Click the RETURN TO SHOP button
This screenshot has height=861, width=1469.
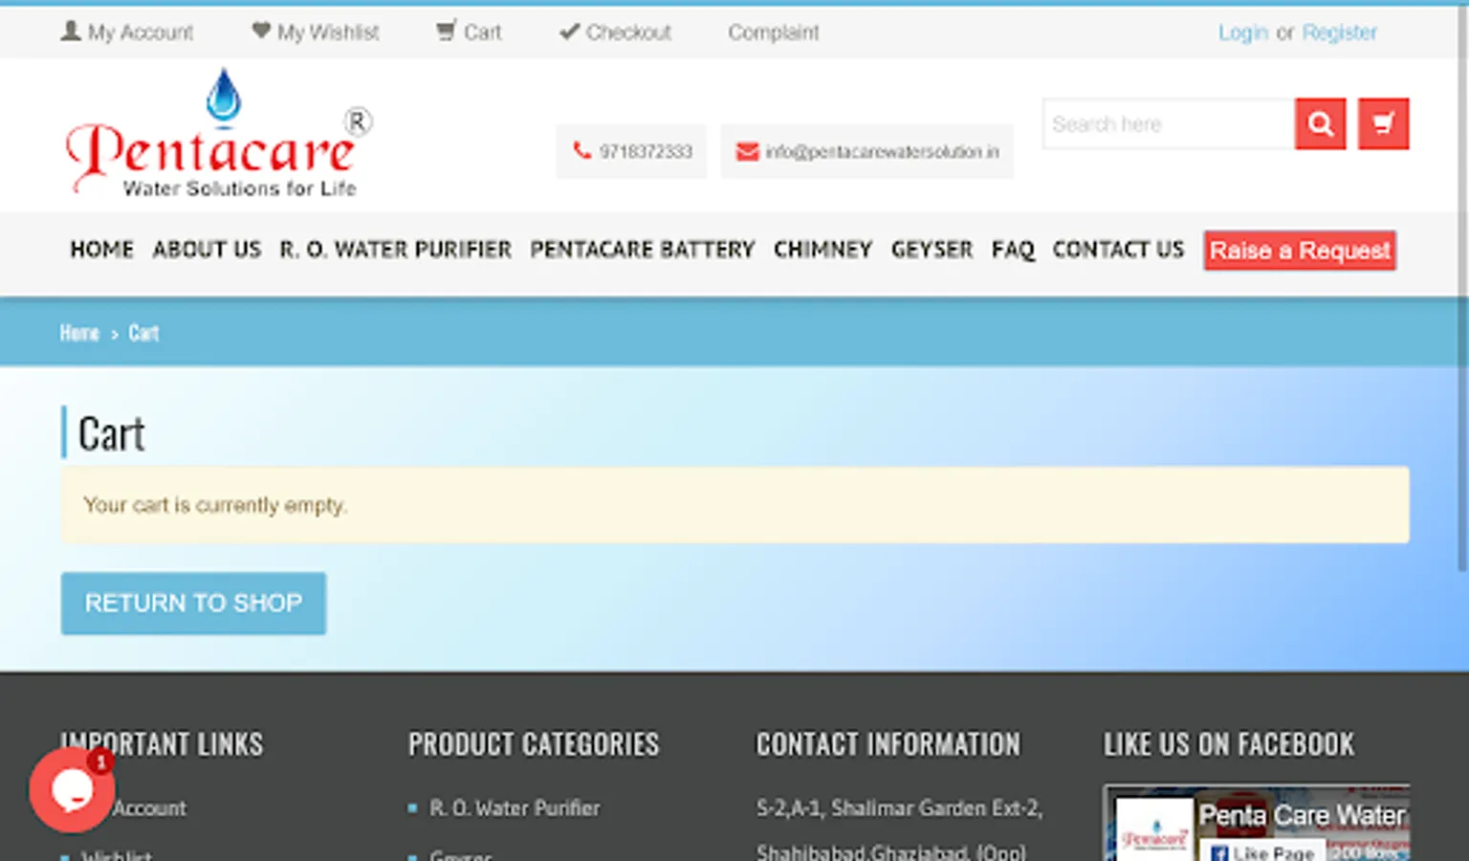(193, 604)
